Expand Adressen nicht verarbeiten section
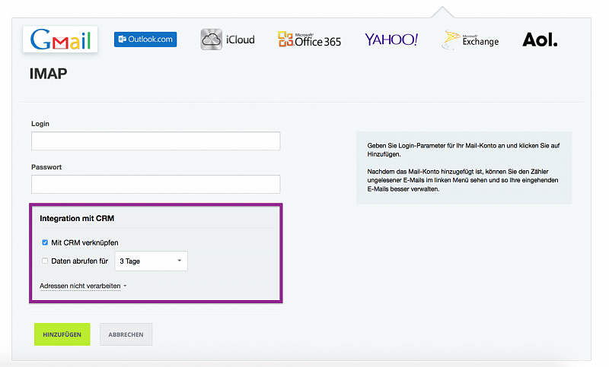This screenshot has height=367, width=609. tap(83, 286)
